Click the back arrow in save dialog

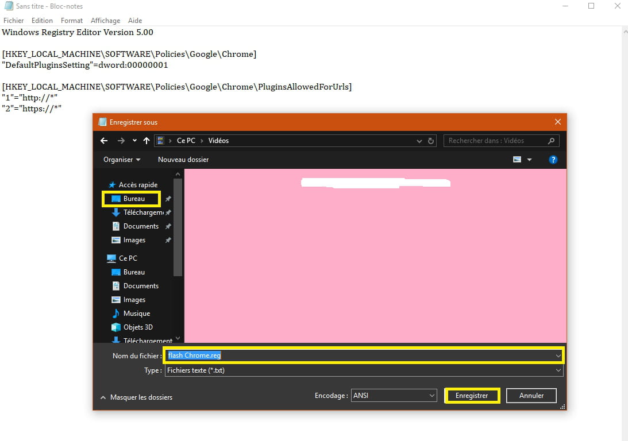coord(104,141)
